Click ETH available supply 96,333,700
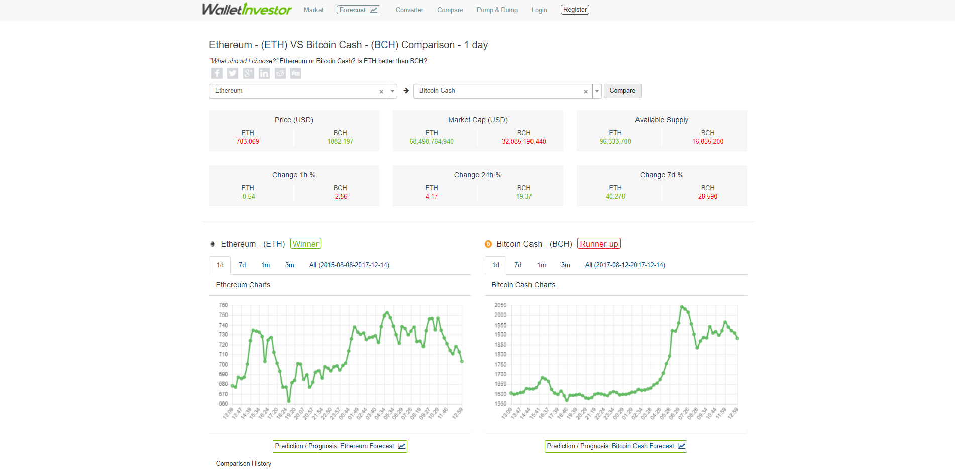This screenshot has height=472, width=955. [x=615, y=142]
